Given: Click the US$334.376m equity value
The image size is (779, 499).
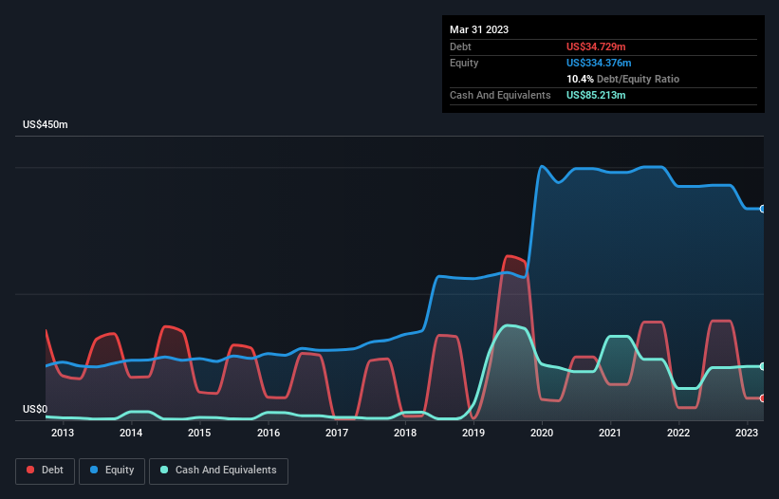Looking at the screenshot, I should click(x=599, y=63).
